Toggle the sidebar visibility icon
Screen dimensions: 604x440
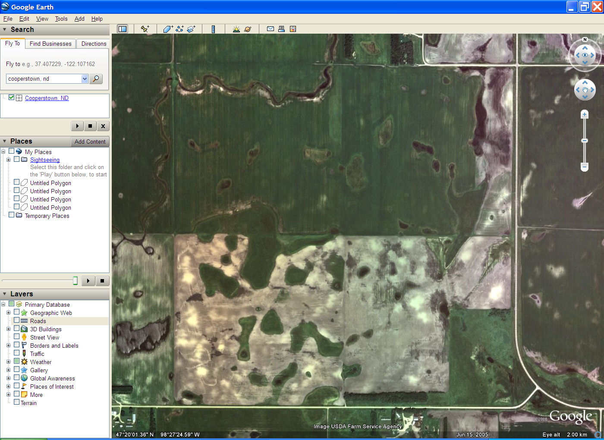tap(123, 29)
